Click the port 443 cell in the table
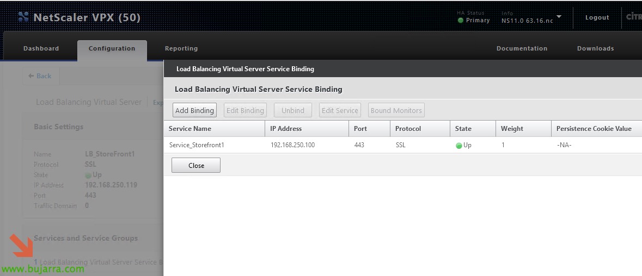The image size is (642, 276). (359, 145)
